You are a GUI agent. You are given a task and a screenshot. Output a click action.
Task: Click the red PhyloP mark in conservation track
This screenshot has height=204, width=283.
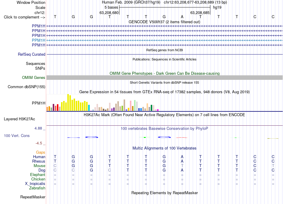click(x=182, y=138)
